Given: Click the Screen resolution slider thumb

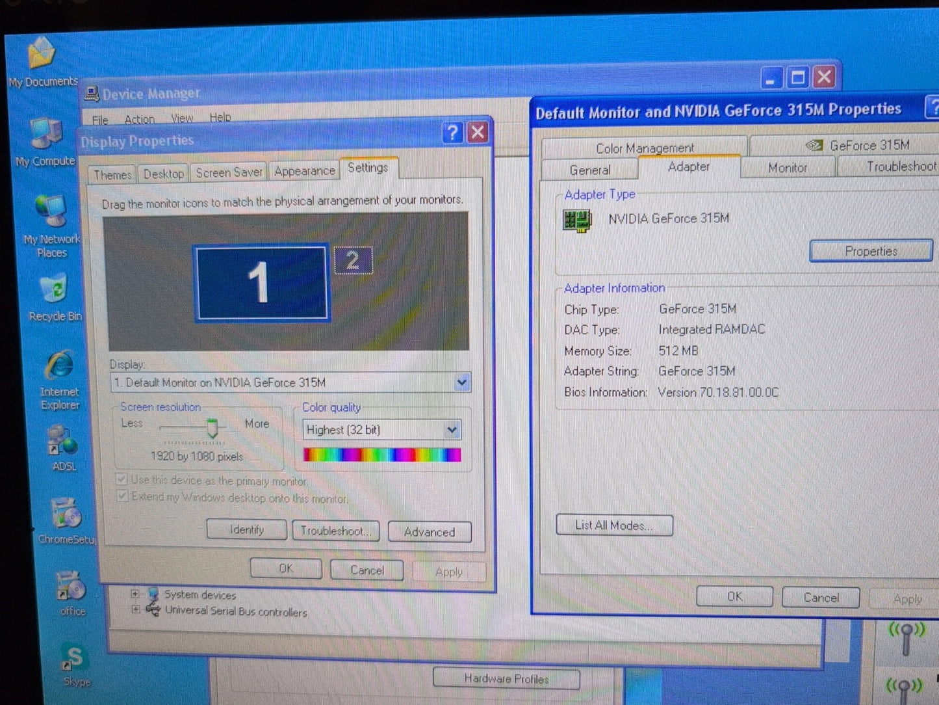Looking at the screenshot, I should 212,427.
